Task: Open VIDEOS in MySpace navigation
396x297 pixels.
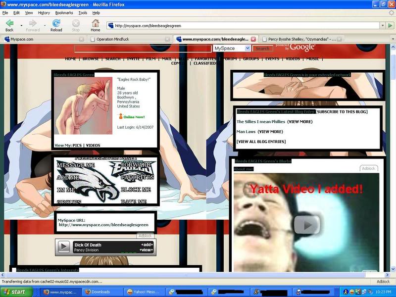Action: pyautogui.click(x=293, y=59)
